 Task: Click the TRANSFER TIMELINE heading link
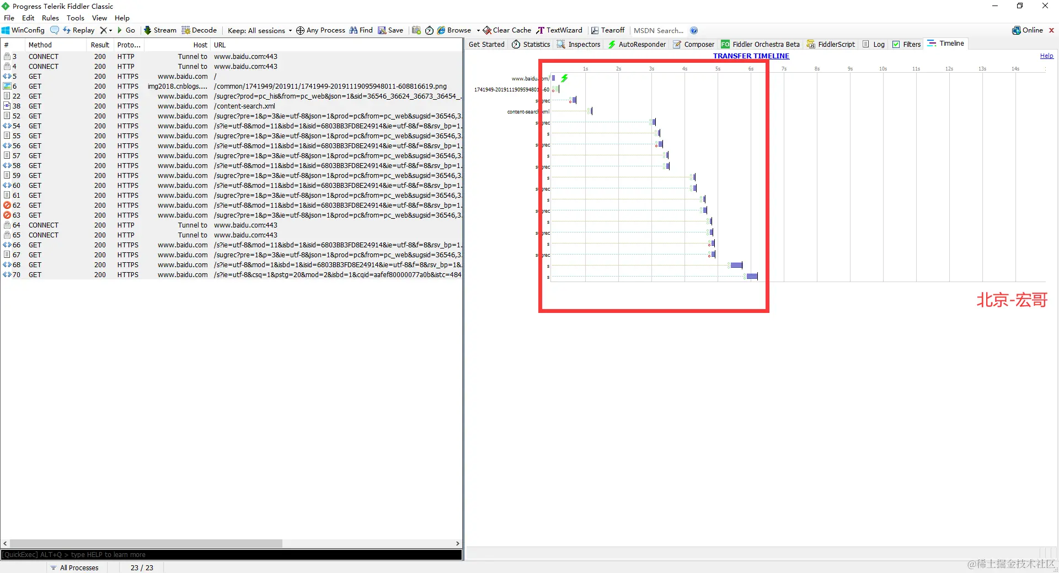click(x=751, y=56)
